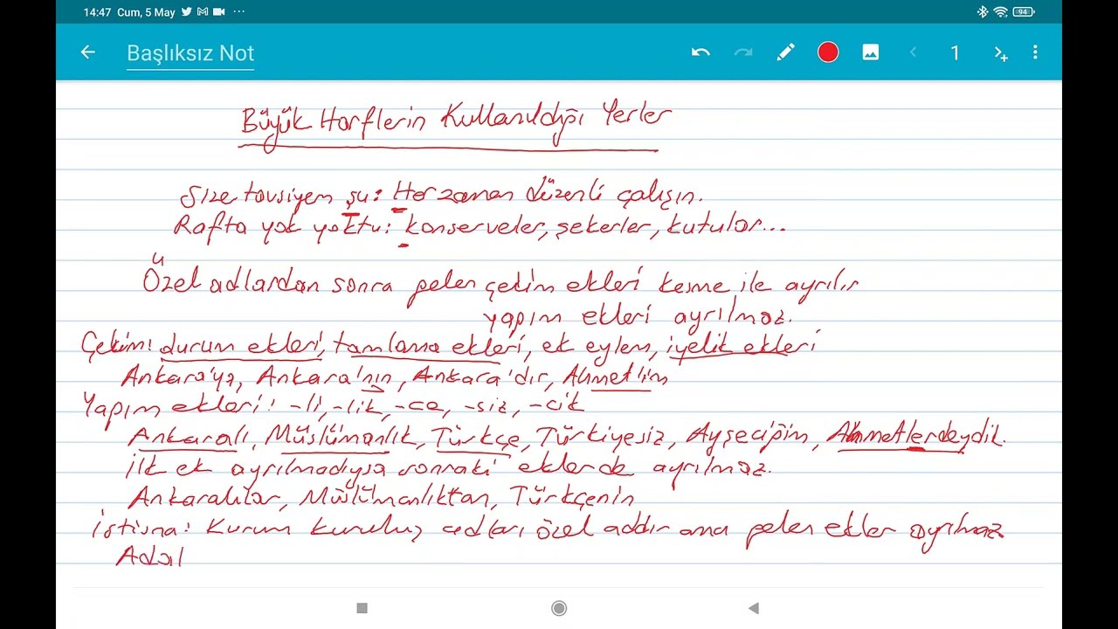Tap the Android recent apps square
The image size is (1118, 629).
[362, 608]
